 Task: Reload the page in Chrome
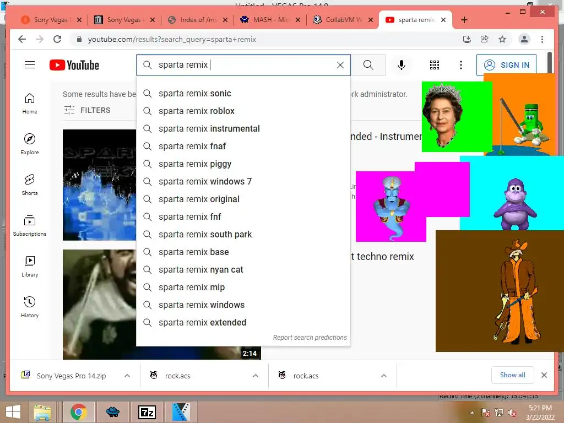click(x=57, y=39)
